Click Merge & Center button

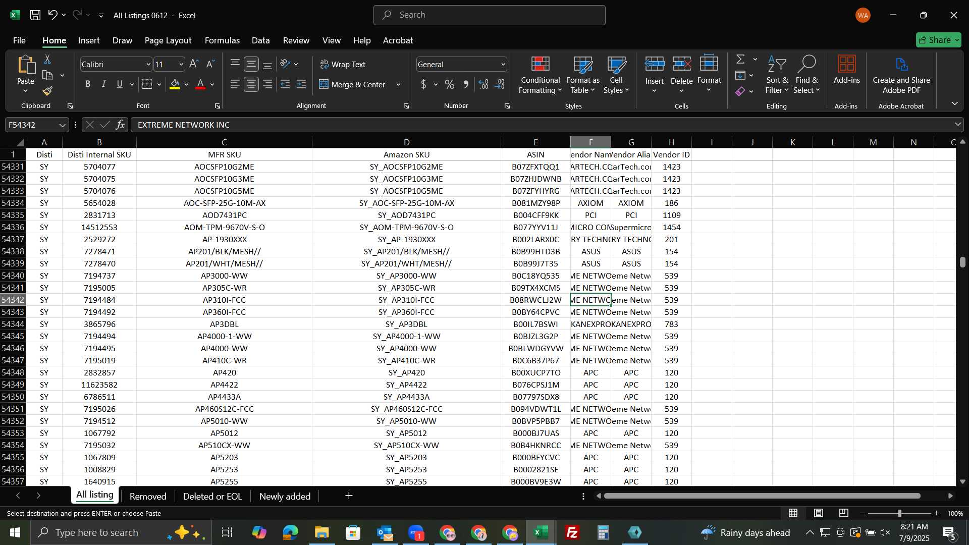352,84
